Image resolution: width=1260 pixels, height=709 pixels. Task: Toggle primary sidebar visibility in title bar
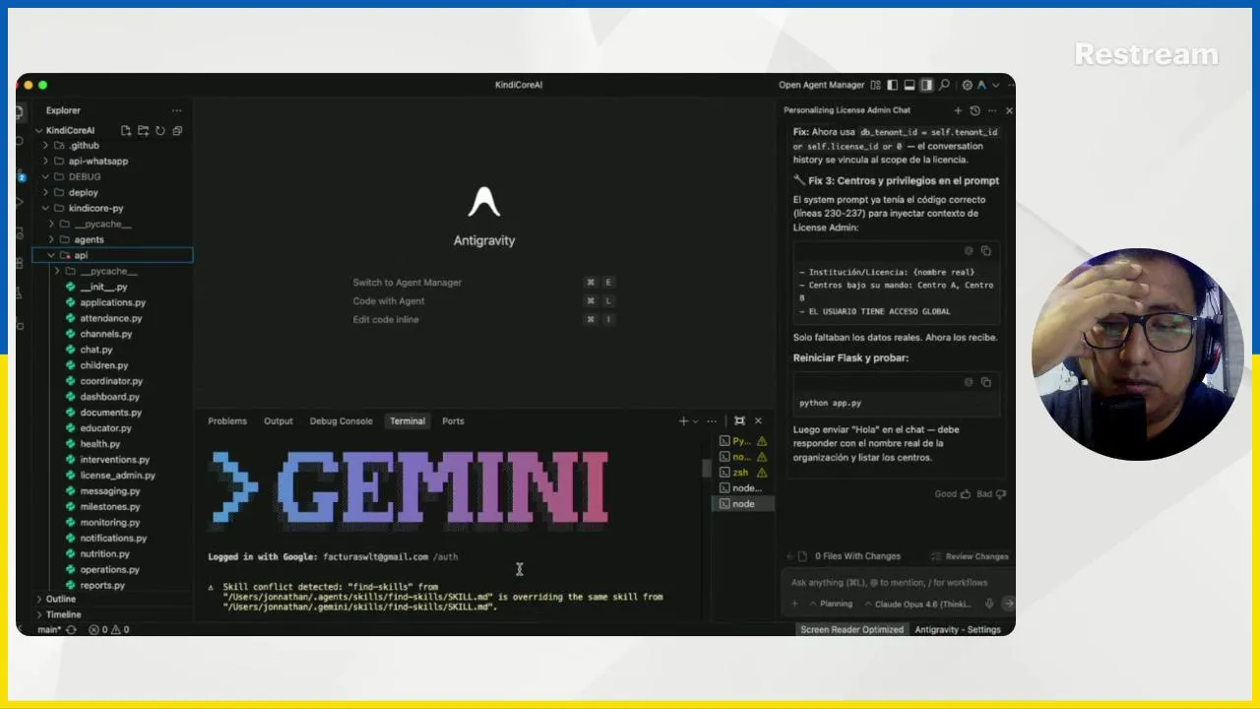coord(892,85)
